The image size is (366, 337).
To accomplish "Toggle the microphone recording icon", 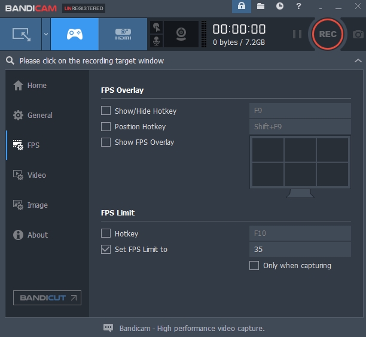I will point(157,41).
